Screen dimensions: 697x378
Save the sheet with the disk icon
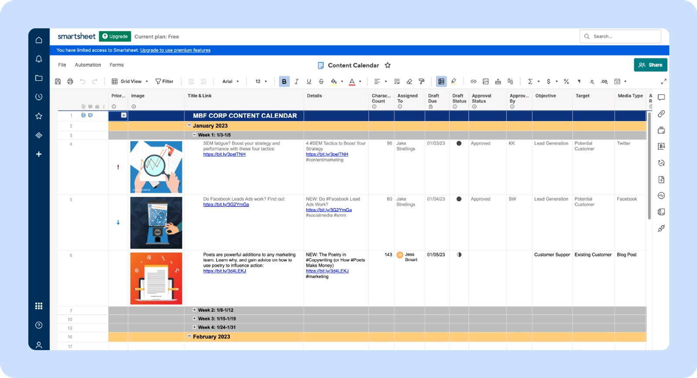[58, 81]
